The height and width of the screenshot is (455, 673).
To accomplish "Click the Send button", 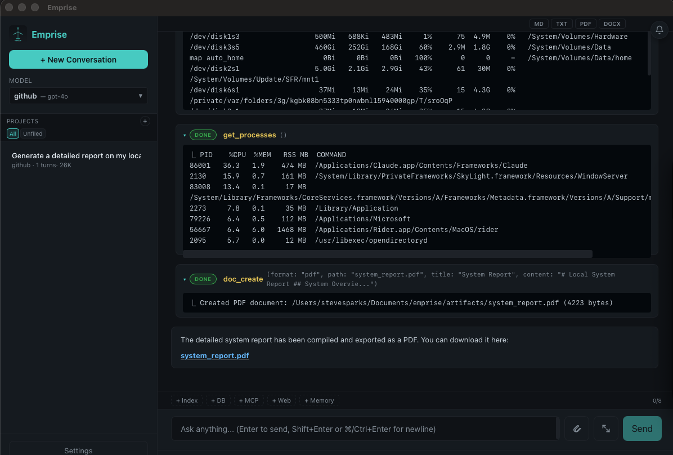I will pos(642,429).
